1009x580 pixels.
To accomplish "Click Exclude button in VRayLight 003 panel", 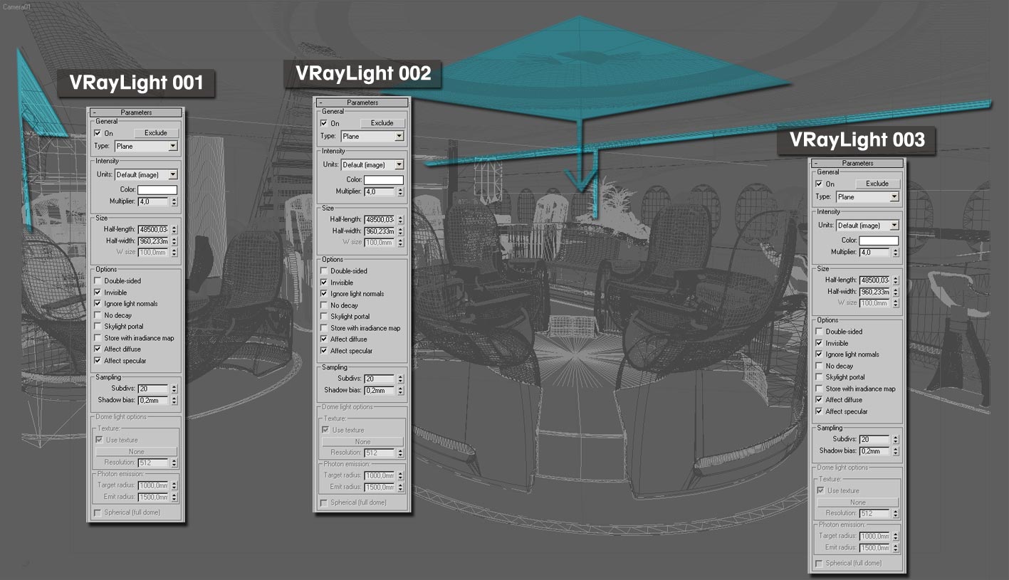I will 877,184.
